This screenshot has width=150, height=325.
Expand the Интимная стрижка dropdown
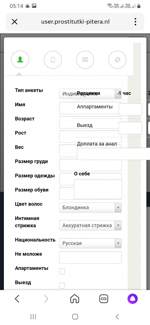click(x=90, y=225)
